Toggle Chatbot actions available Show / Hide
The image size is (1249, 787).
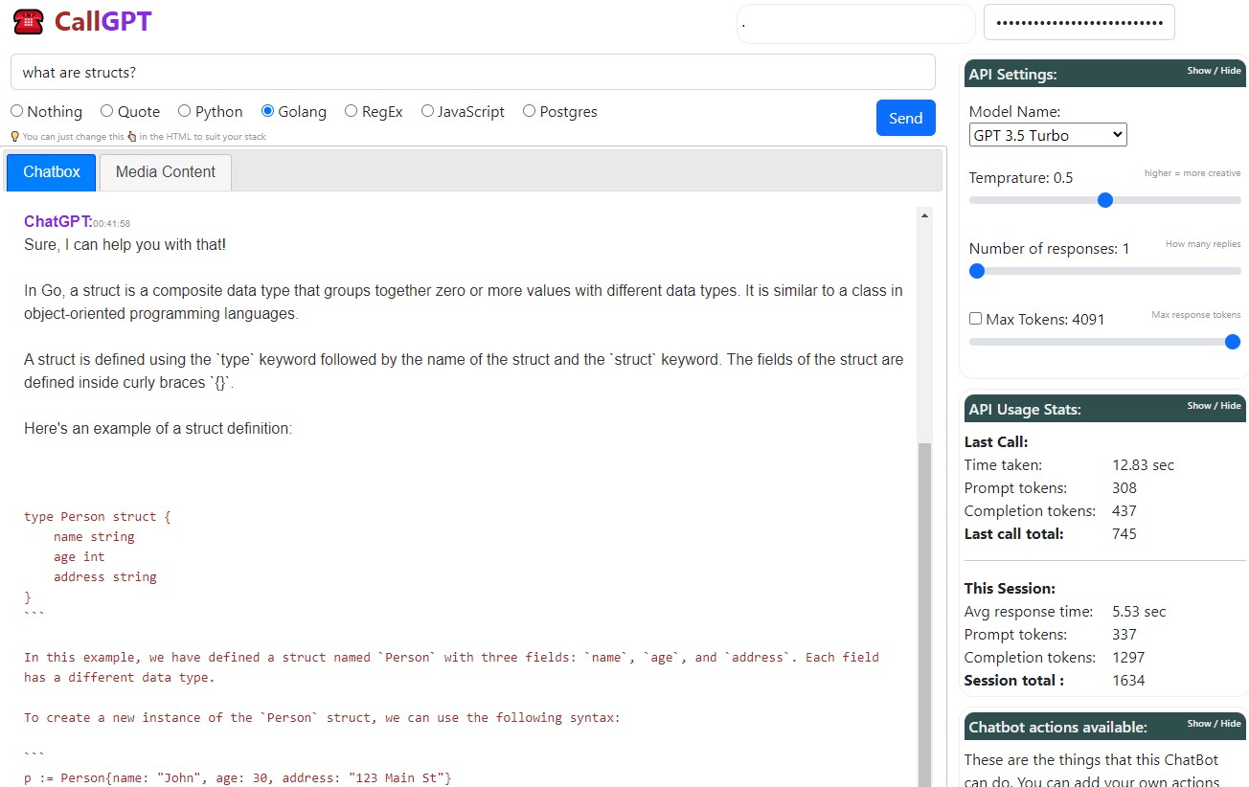click(x=1214, y=724)
